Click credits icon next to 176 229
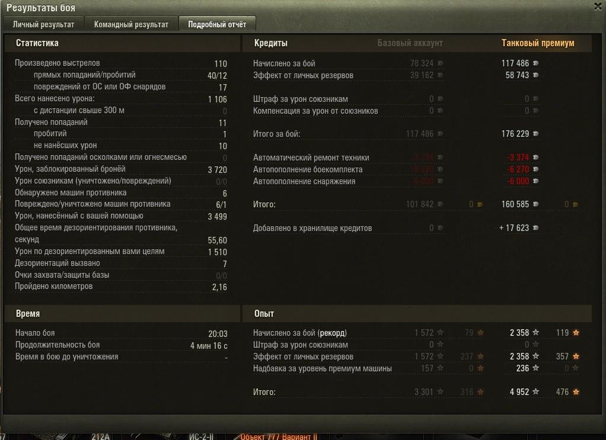The width and height of the screenshot is (606, 440). (x=535, y=134)
